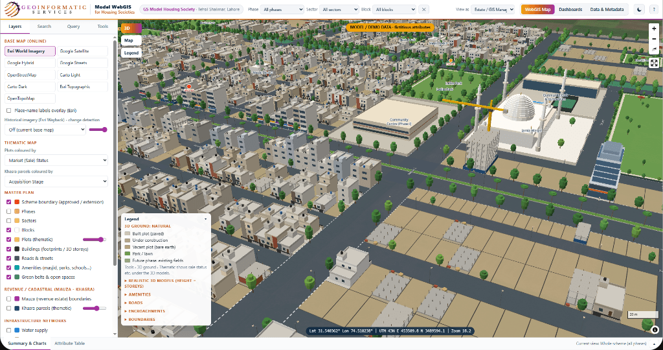
Task: Click the Phases layer color swatch
Action: point(17,211)
